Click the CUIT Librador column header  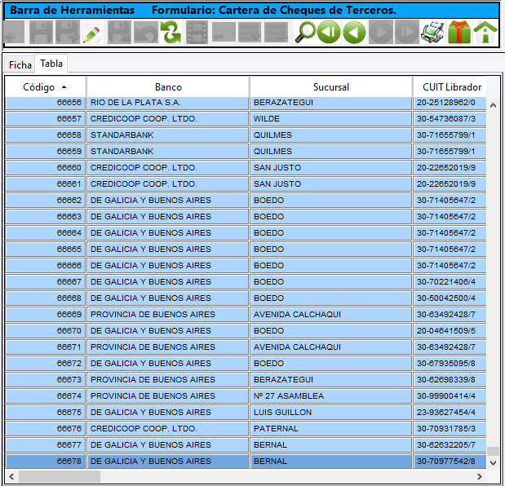[x=450, y=87]
